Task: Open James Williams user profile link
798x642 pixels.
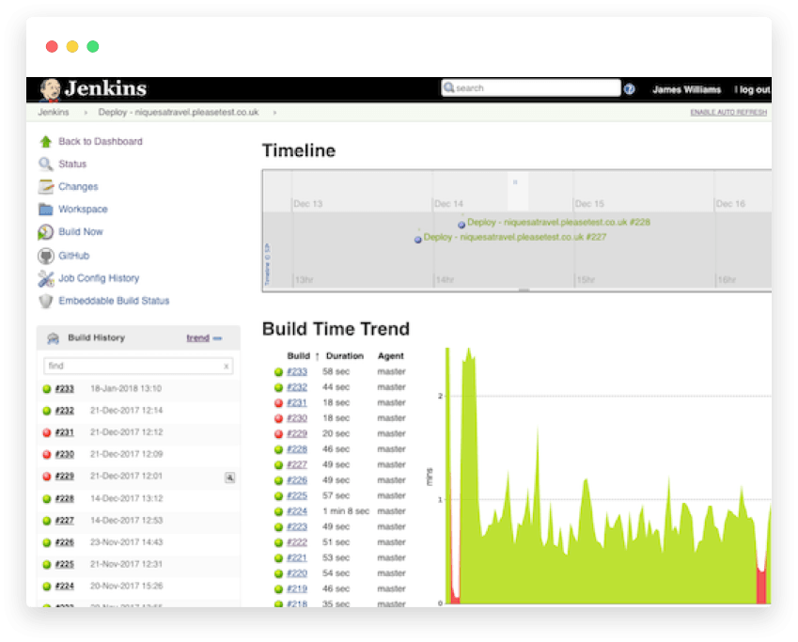Action: (686, 89)
